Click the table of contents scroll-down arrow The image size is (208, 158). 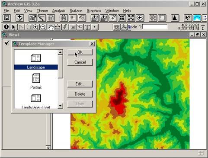coord(48,148)
